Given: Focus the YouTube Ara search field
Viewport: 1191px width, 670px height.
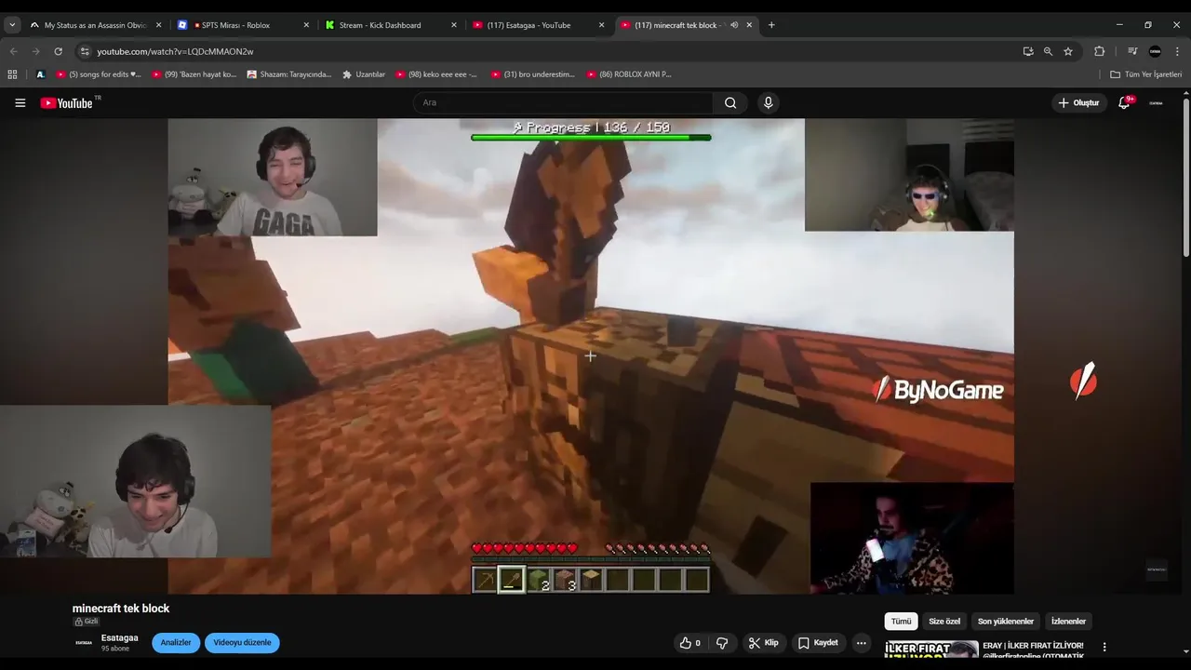Looking at the screenshot, I should (x=563, y=102).
